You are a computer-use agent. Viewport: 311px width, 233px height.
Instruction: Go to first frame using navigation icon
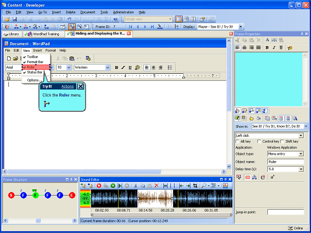tap(130, 27)
